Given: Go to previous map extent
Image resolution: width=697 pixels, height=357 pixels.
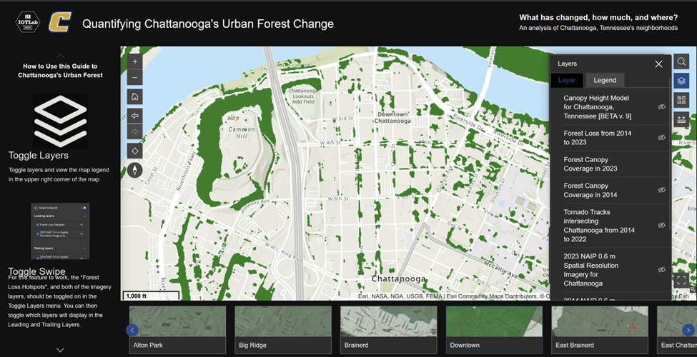Looking at the screenshot, I should pos(135,116).
